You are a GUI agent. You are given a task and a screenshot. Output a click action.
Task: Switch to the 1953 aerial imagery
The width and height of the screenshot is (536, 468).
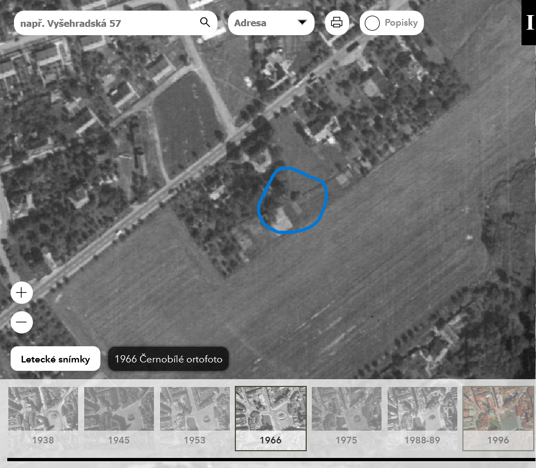(195, 418)
